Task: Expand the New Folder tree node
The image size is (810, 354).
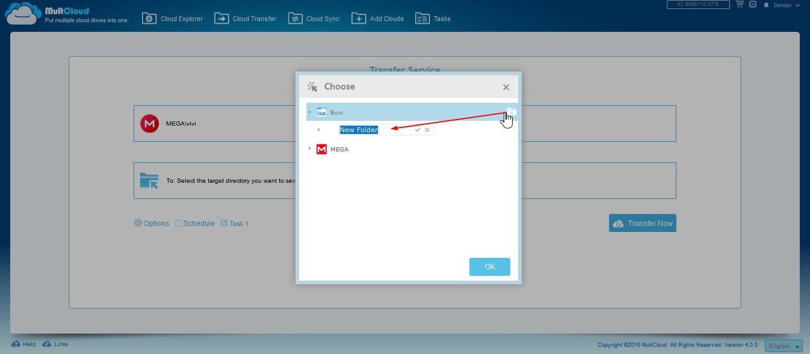Action: tap(319, 130)
